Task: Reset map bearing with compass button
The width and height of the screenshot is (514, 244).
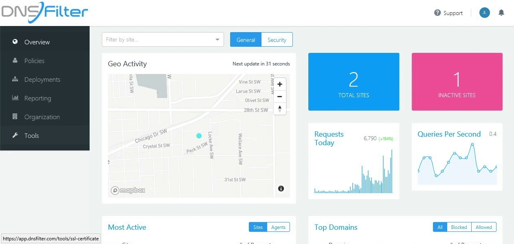Action: (x=280, y=109)
